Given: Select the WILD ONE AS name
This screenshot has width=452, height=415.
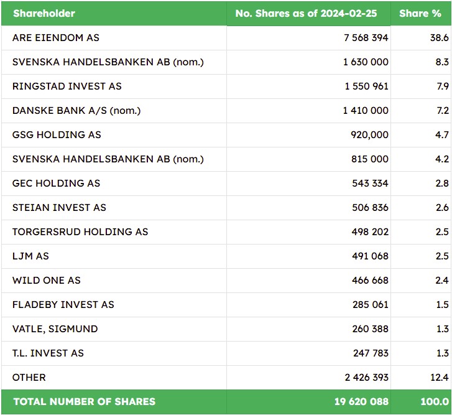Looking at the screenshot, I should 47,280.
